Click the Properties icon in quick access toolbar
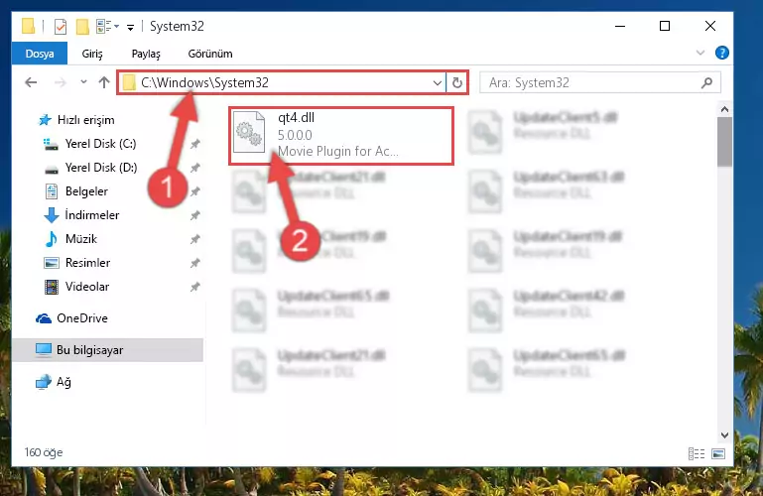763x496 pixels. point(61,26)
